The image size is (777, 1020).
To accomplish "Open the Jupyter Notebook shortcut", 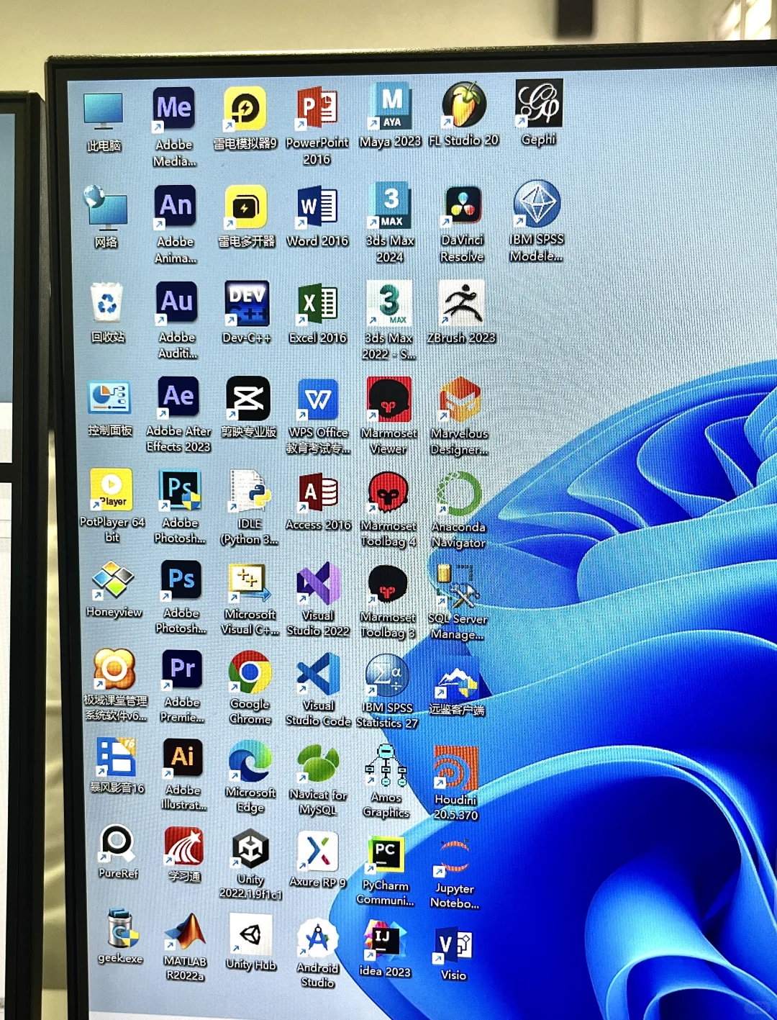I will coord(454,857).
